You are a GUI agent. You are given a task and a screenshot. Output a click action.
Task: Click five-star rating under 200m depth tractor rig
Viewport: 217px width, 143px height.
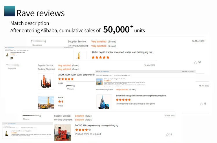click(100, 57)
